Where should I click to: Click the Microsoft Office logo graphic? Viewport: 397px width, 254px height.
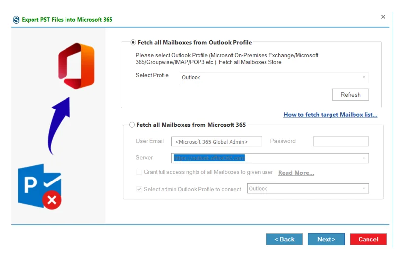click(x=76, y=66)
